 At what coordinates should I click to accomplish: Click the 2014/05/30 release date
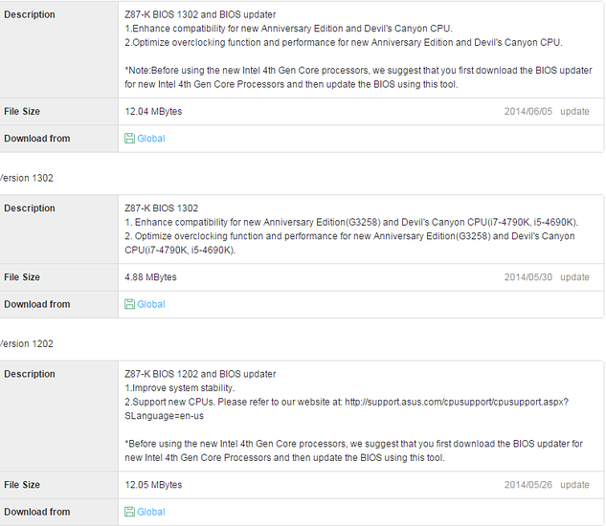(x=527, y=277)
